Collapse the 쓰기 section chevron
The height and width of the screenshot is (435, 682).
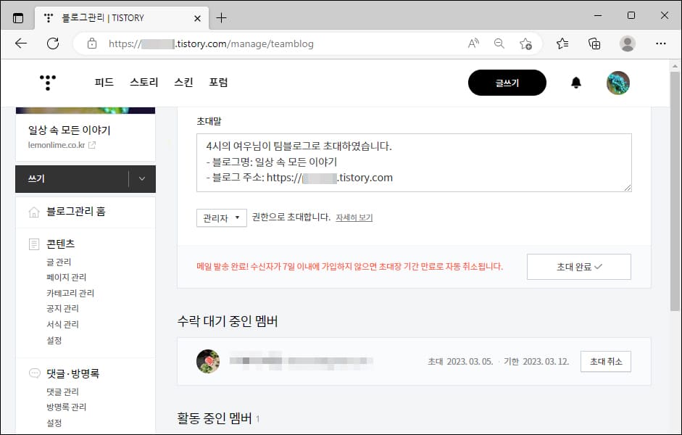click(x=143, y=179)
